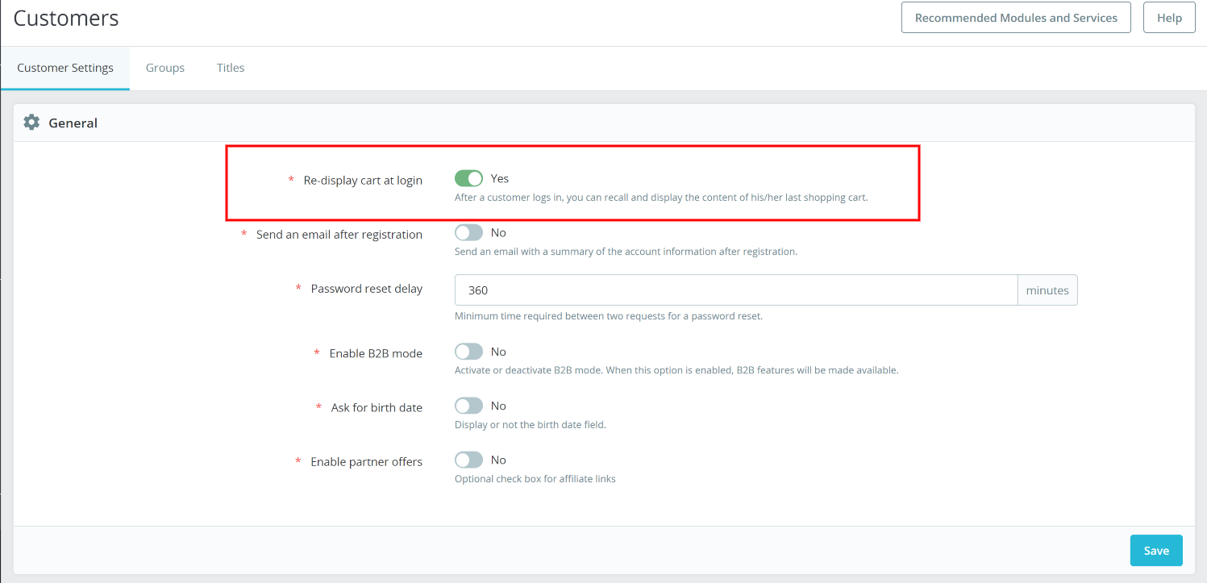Click the Re-display cart at login label

(363, 180)
